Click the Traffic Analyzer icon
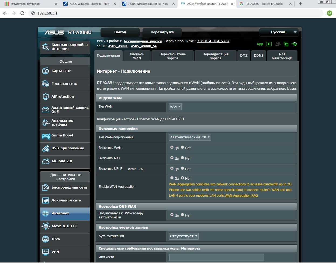This screenshot has width=336, height=263. 45,123
